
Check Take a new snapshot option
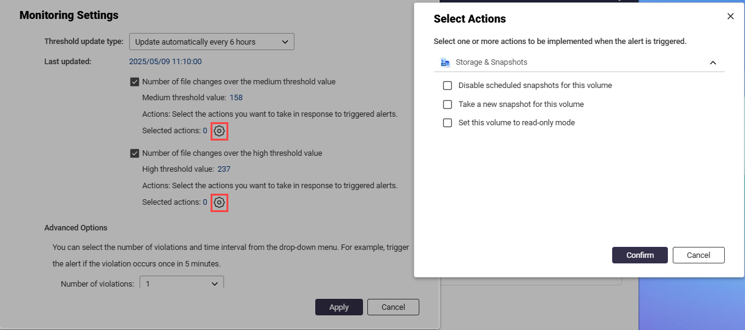coord(447,105)
